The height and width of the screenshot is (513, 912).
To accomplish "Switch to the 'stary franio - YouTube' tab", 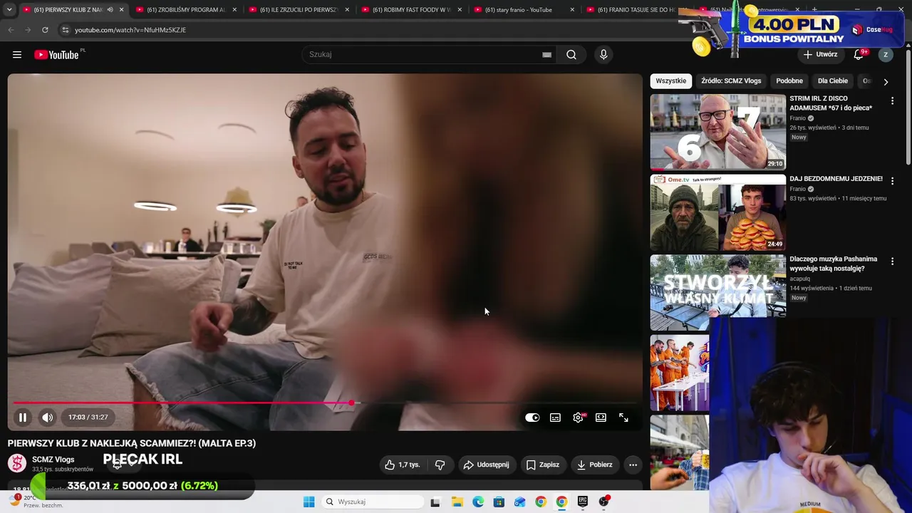I will click(524, 10).
